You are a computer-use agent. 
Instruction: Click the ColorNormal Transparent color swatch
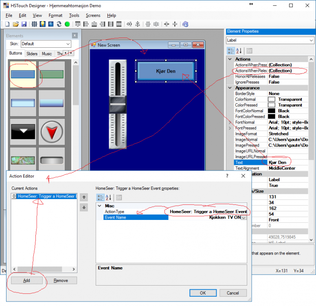(x=271, y=99)
